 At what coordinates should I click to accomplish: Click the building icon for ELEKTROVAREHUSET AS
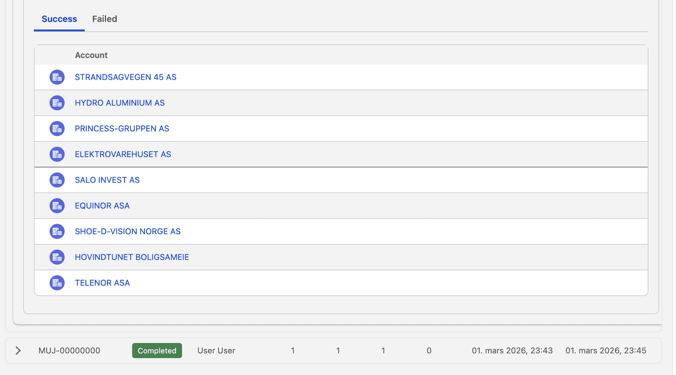[x=57, y=154]
